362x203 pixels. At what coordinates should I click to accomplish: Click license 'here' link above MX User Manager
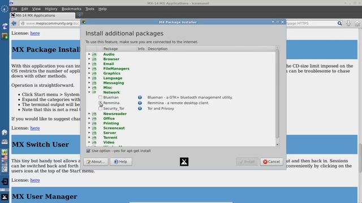(35, 180)
